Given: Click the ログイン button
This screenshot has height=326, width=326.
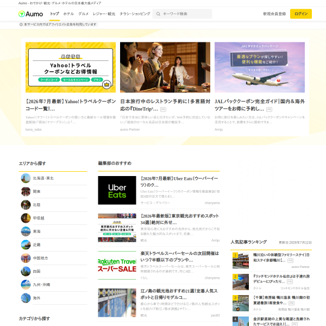Looking at the screenshot, I should pyautogui.click(x=301, y=14).
